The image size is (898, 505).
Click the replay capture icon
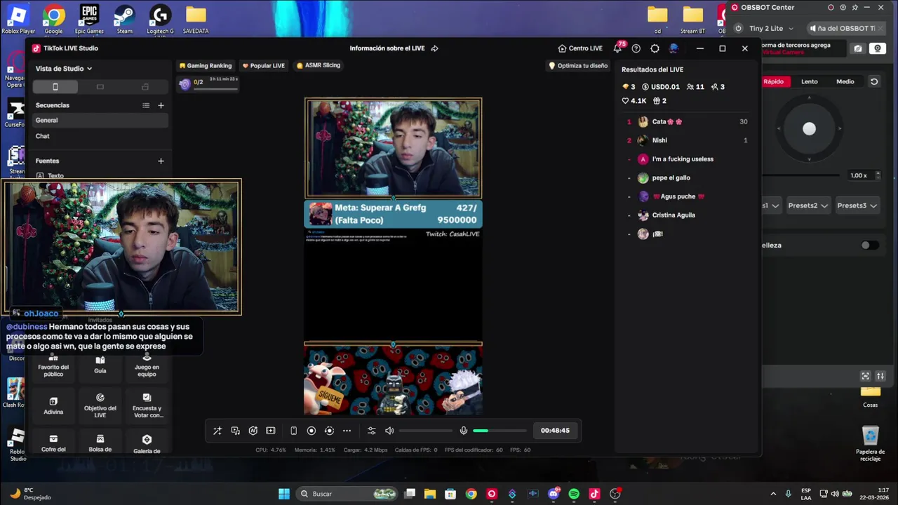point(329,431)
